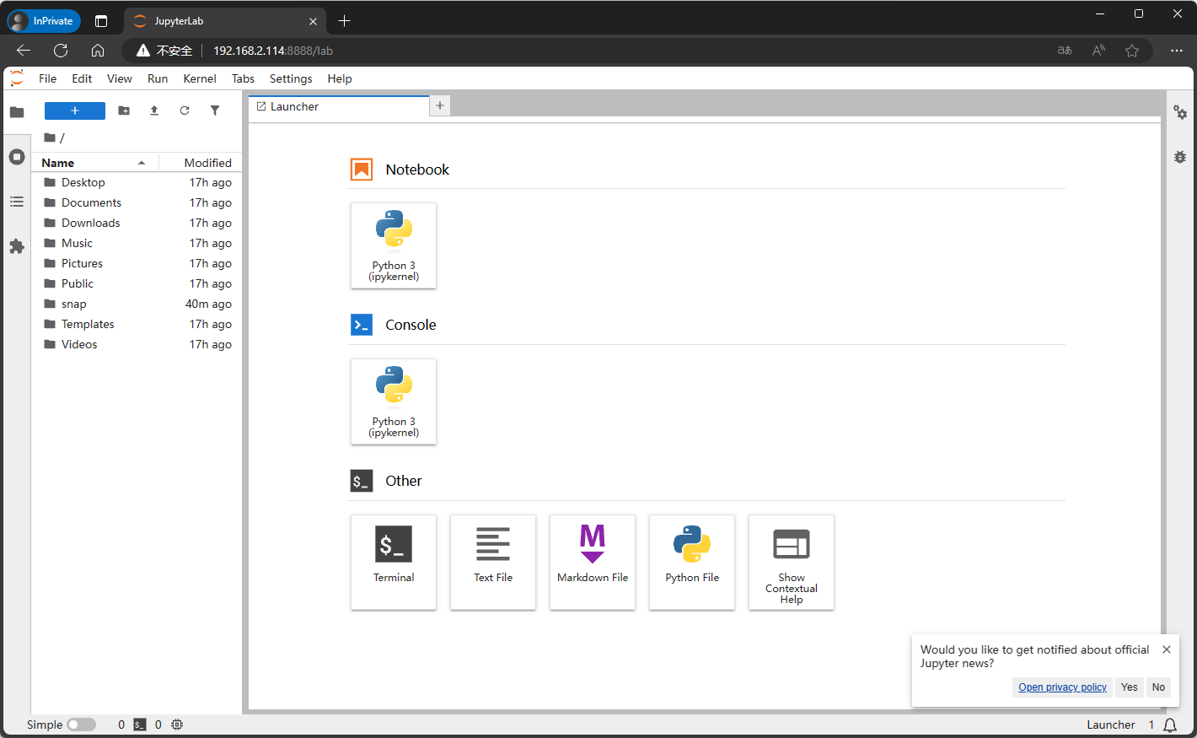
Task: Click No on Jupyter news notification
Action: (x=1159, y=687)
